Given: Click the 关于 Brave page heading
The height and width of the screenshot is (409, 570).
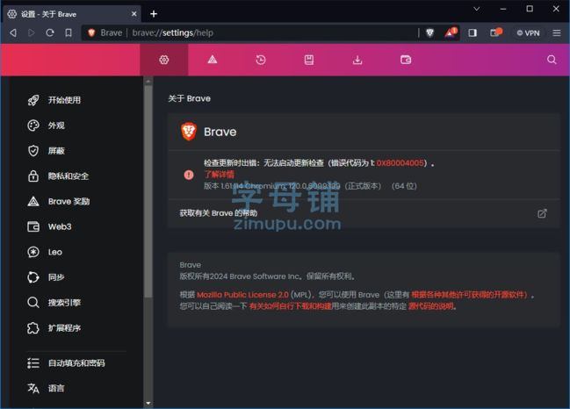Looking at the screenshot, I should pyautogui.click(x=190, y=98).
